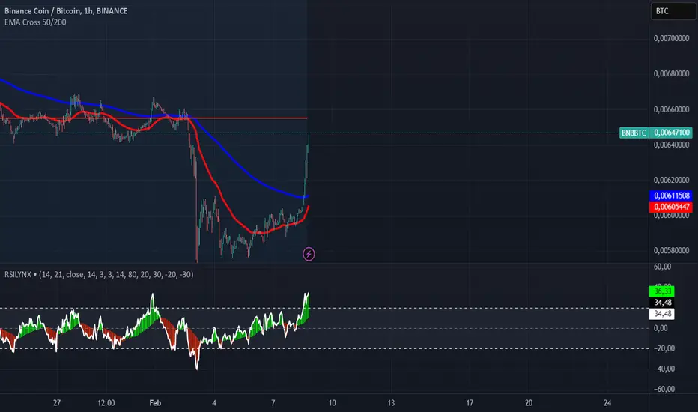Image resolution: width=698 pixels, height=412 pixels.
Task: Click the black 34,48 indicator value label
Action: 662,303
